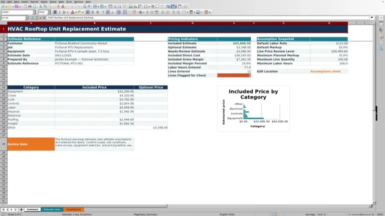The width and height of the screenshot is (385, 216).
Task: Click the last sheet navigation arrow
Action: [x=16, y=209]
